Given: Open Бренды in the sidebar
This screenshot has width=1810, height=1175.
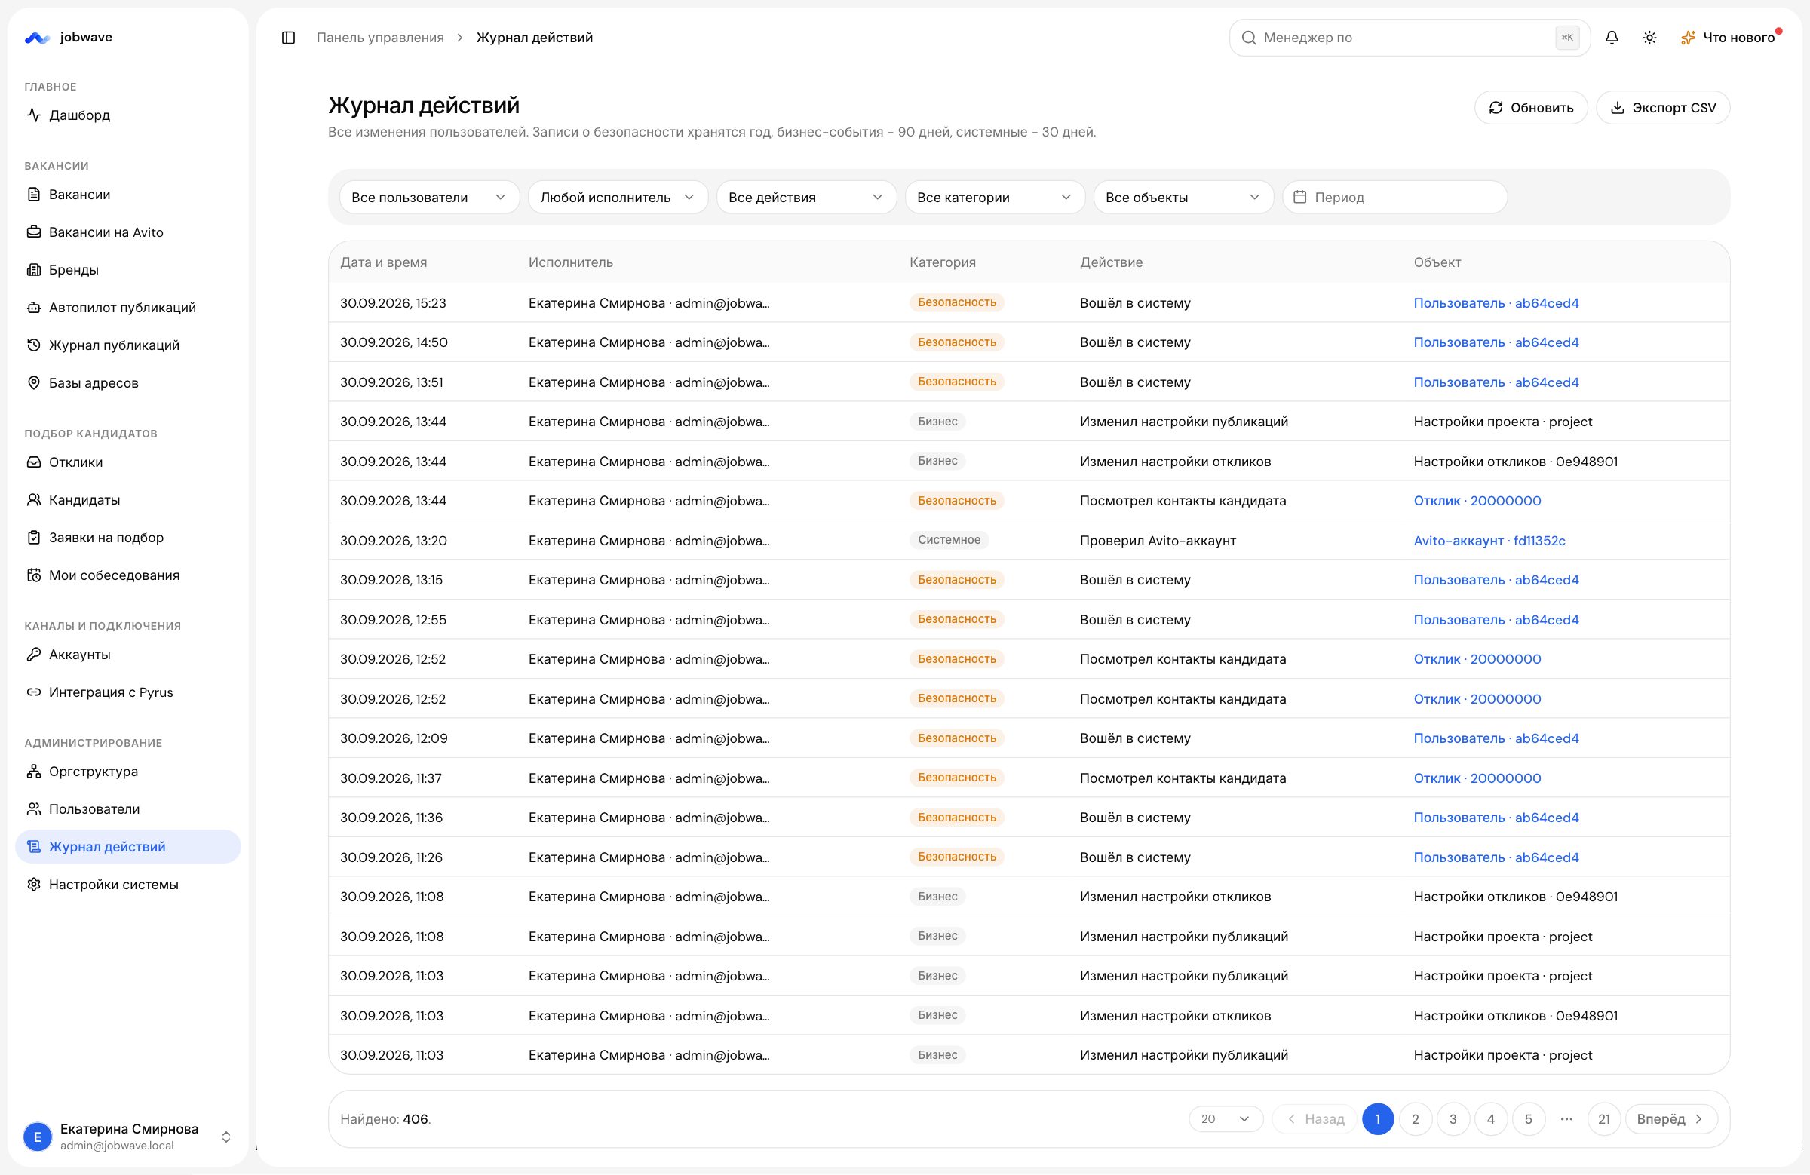Looking at the screenshot, I should [x=127, y=269].
